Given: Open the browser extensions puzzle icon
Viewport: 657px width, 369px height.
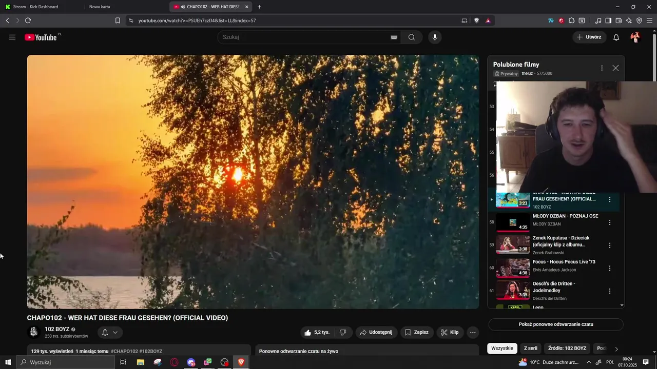Looking at the screenshot, I should point(571,20).
